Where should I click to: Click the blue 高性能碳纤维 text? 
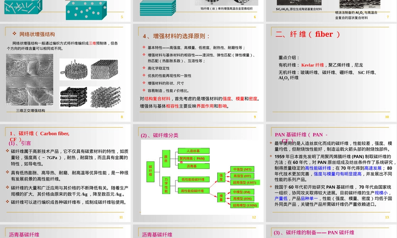tap(318, 168)
